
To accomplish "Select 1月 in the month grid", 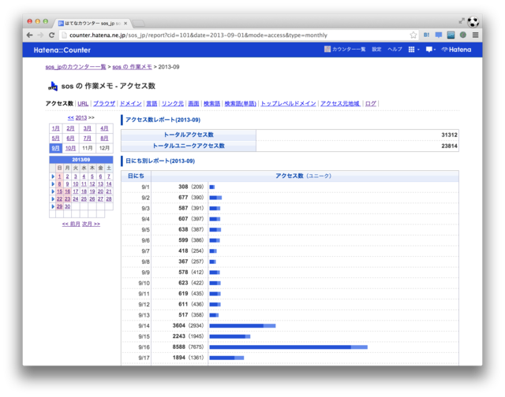I will click(56, 128).
